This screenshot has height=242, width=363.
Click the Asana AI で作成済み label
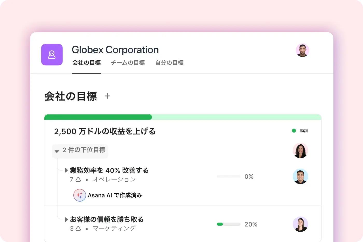click(x=115, y=195)
